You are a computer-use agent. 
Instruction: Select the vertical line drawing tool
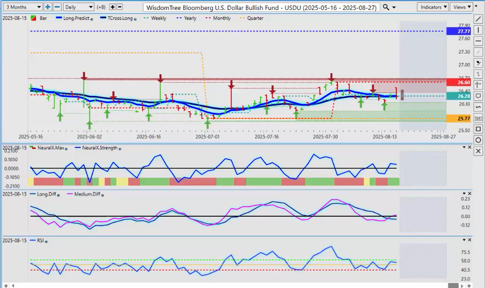coord(479,30)
